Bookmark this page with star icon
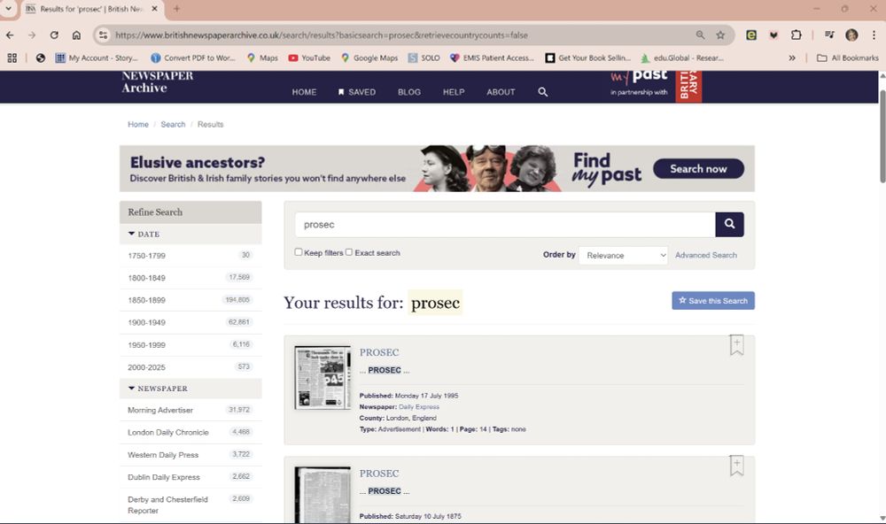The image size is (886, 524). coord(720,35)
